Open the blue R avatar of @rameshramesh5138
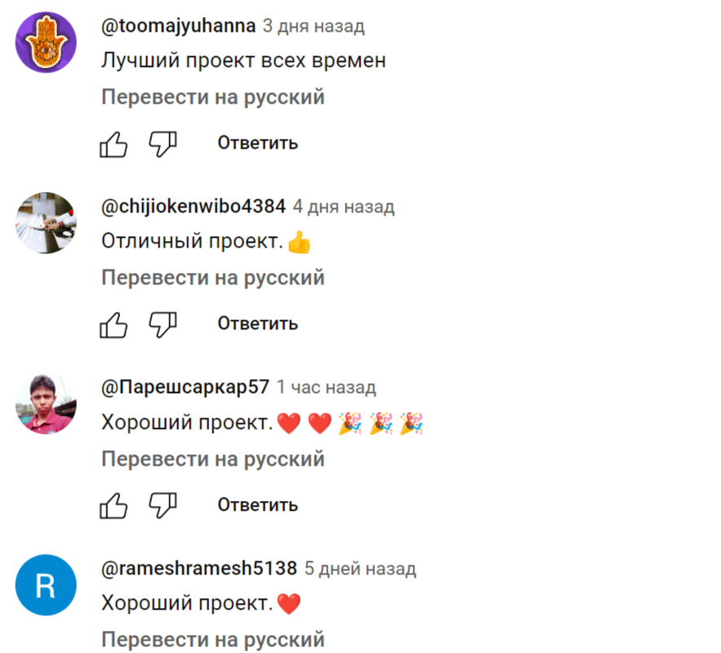Image resolution: width=721 pixels, height=653 pixels. click(46, 585)
